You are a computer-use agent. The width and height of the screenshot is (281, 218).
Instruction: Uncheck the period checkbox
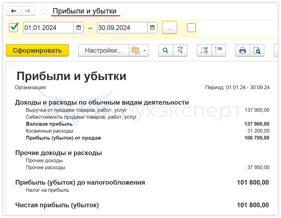click(14, 28)
